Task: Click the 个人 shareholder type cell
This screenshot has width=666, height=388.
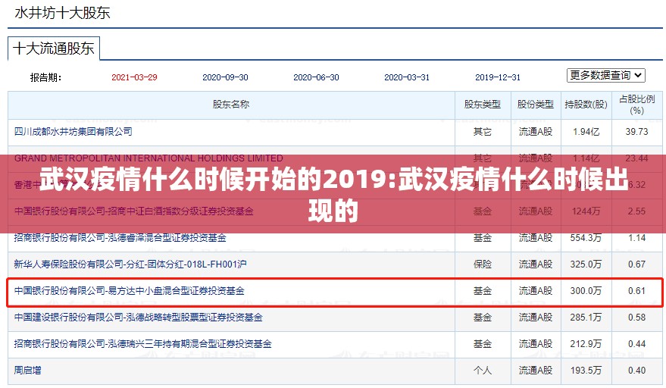Action: tap(483, 370)
